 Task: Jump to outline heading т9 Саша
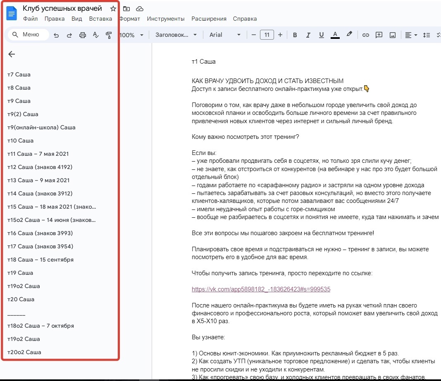19,101
